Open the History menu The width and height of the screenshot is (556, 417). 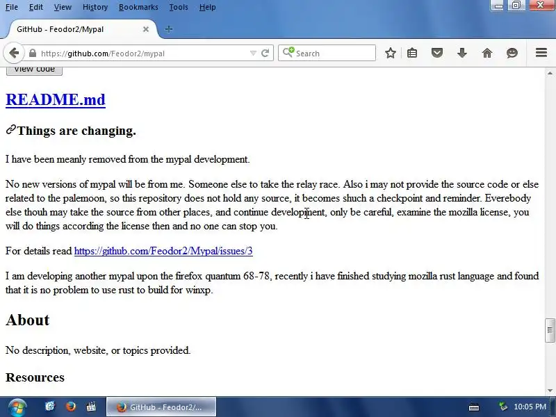(95, 7)
